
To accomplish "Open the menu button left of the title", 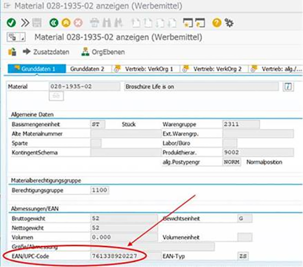I will pos(16,37).
